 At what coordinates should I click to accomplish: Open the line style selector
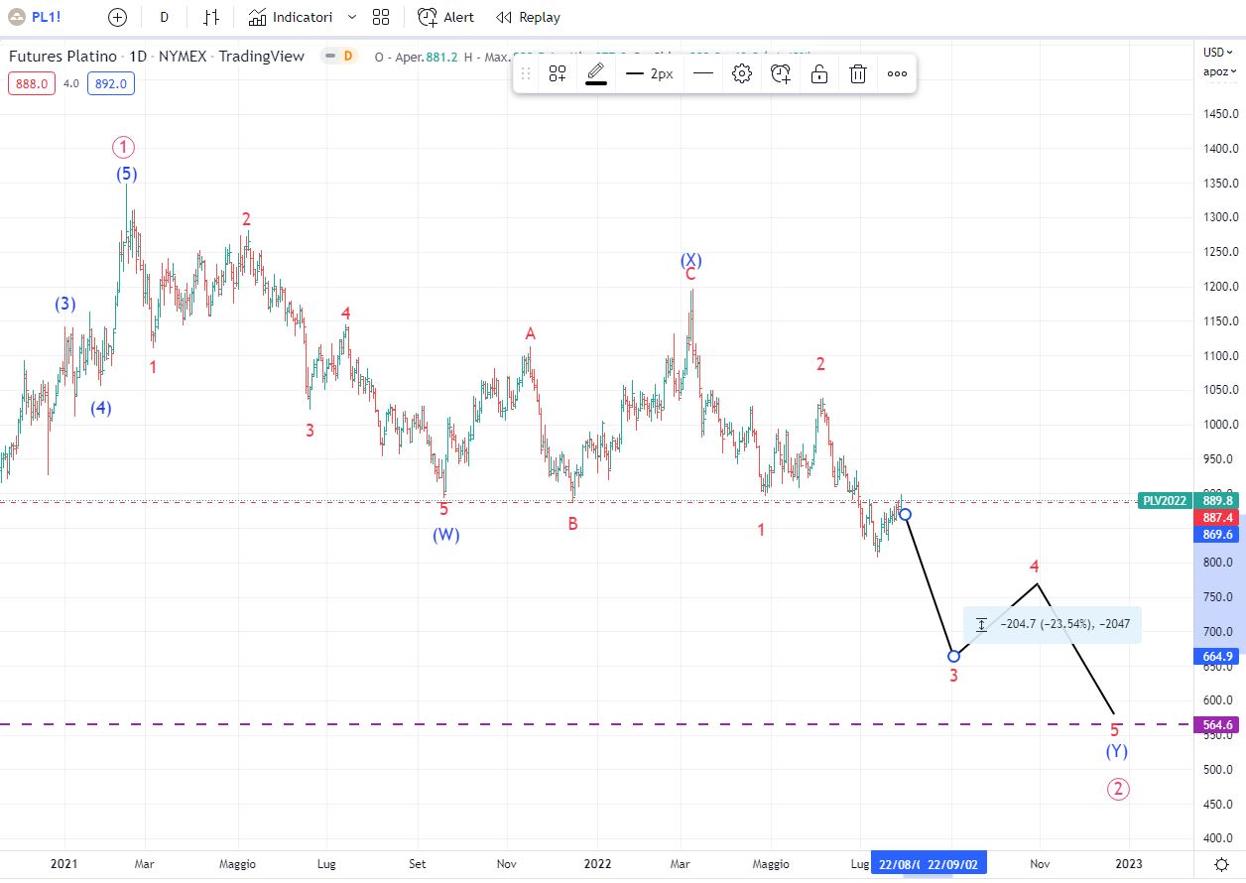coord(703,73)
